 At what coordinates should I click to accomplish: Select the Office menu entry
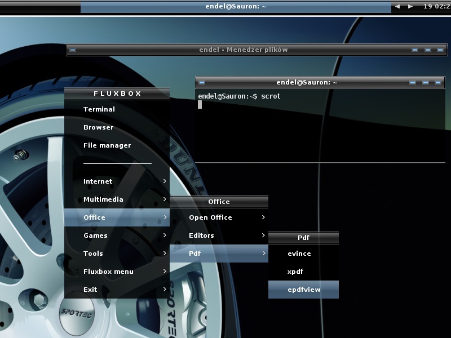117,217
